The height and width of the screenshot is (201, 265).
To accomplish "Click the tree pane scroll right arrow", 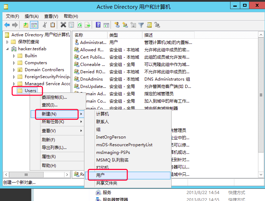I will coord(67,174).
